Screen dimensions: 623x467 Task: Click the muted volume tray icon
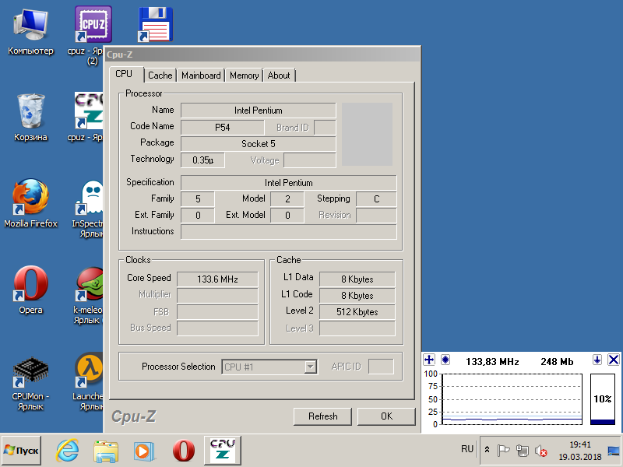pos(540,451)
